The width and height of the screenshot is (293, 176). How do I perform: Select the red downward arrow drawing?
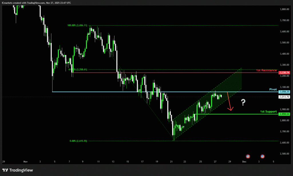pyautogui.click(x=229, y=101)
